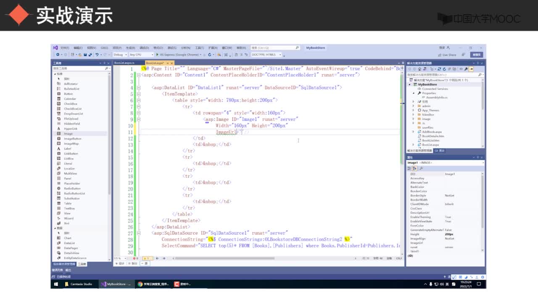Open the zoom percentage dropdown of the editor
Screen dimensions: 538x302
coord(119,258)
